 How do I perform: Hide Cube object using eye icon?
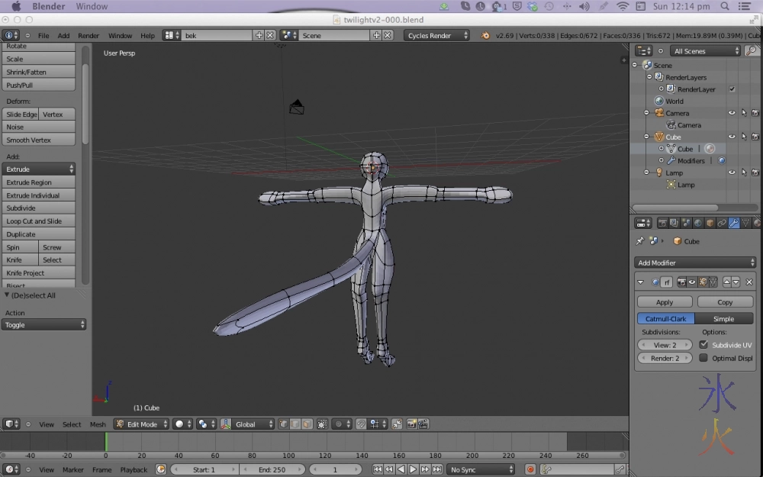(x=732, y=137)
